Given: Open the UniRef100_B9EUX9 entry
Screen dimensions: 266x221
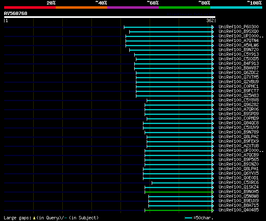Looking at the screenshot, I should pyautogui.click(x=239, y=201).
